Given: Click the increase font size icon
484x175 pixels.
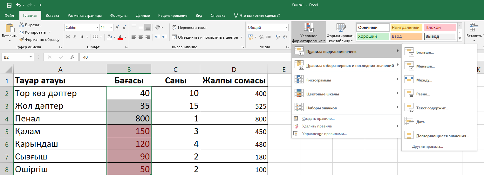Looking at the screenshot, I should tap(118, 28).
